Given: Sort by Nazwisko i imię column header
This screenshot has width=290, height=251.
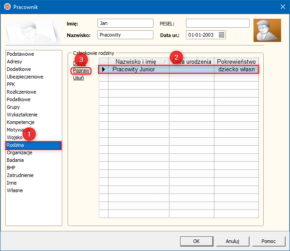Looking at the screenshot, I should [x=136, y=62].
